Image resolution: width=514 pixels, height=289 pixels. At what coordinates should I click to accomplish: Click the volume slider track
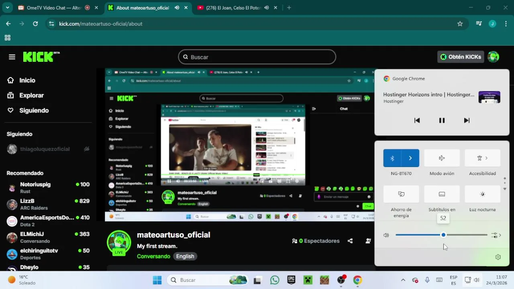point(441,235)
